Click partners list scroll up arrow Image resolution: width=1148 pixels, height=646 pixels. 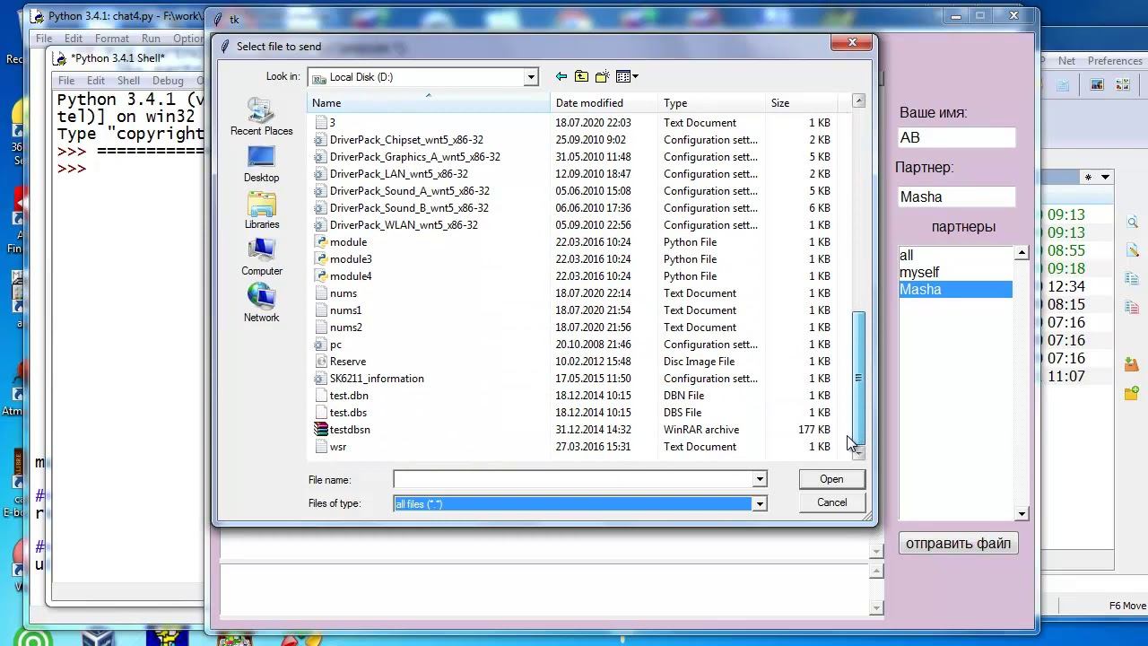[x=1022, y=254]
